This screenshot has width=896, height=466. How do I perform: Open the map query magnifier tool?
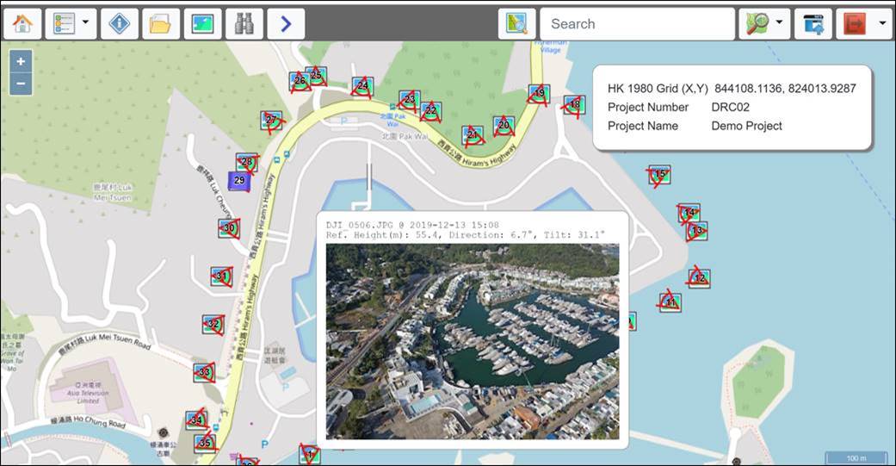[x=517, y=24]
